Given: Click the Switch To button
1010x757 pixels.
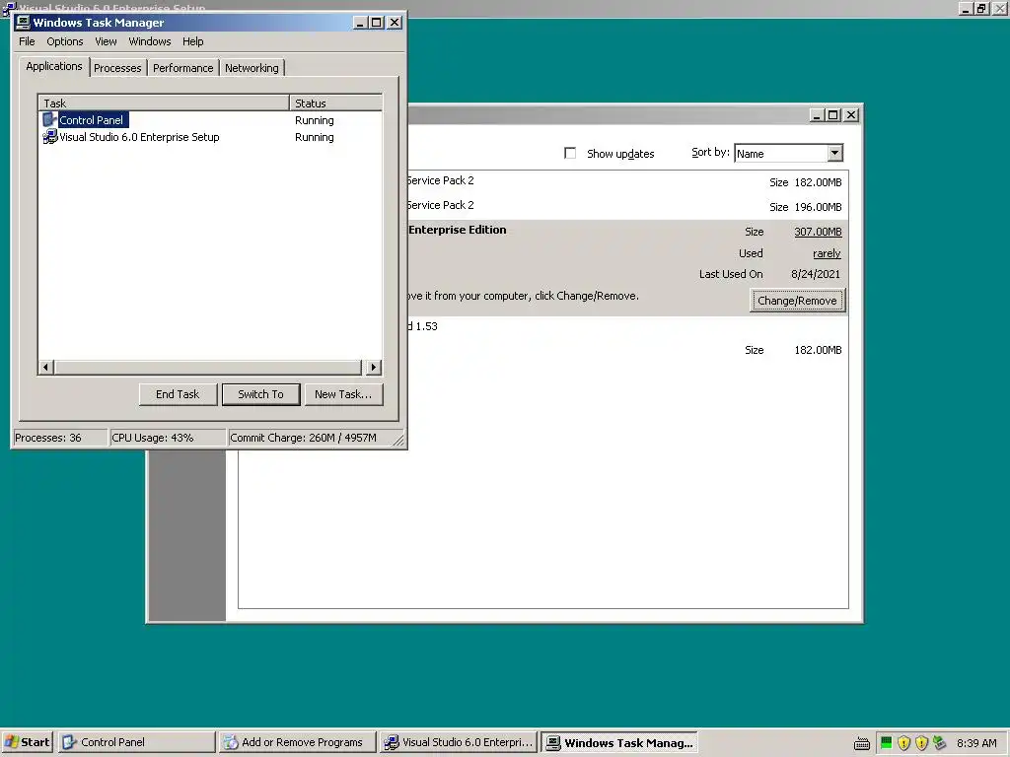Looking at the screenshot, I should pyautogui.click(x=260, y=394).
